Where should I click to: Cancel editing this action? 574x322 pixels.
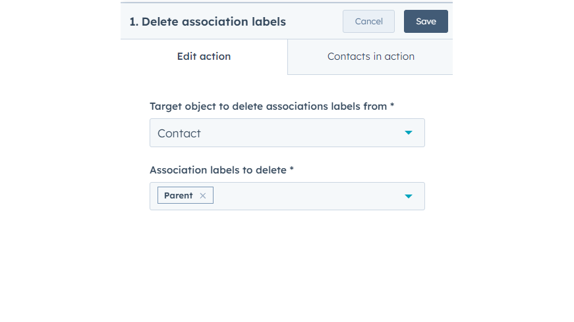pos(368,22)
